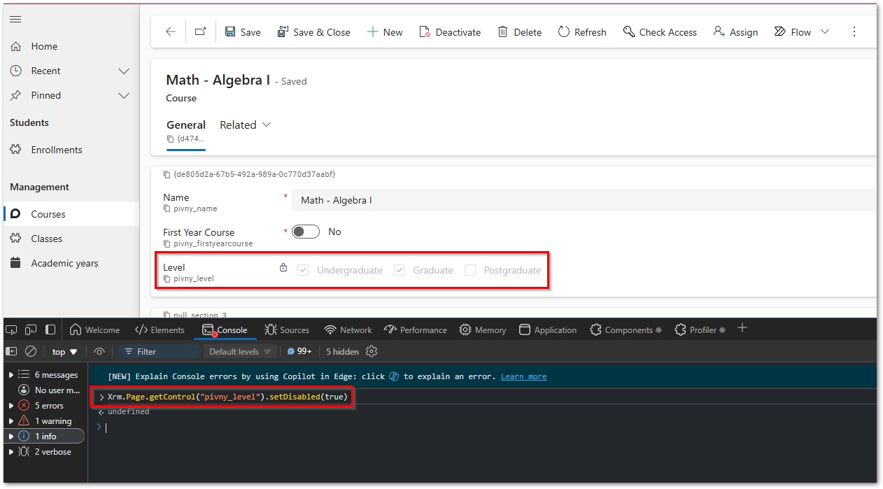The image size is (883, 489).
Task: Copy pivny_name schema name icon
Action: 167,208
